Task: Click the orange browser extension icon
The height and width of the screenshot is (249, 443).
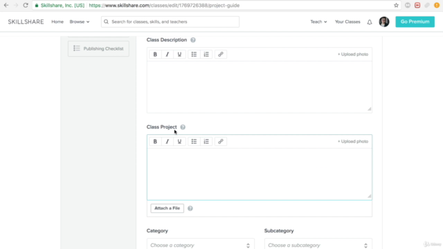Action: (x=437, y=6)
